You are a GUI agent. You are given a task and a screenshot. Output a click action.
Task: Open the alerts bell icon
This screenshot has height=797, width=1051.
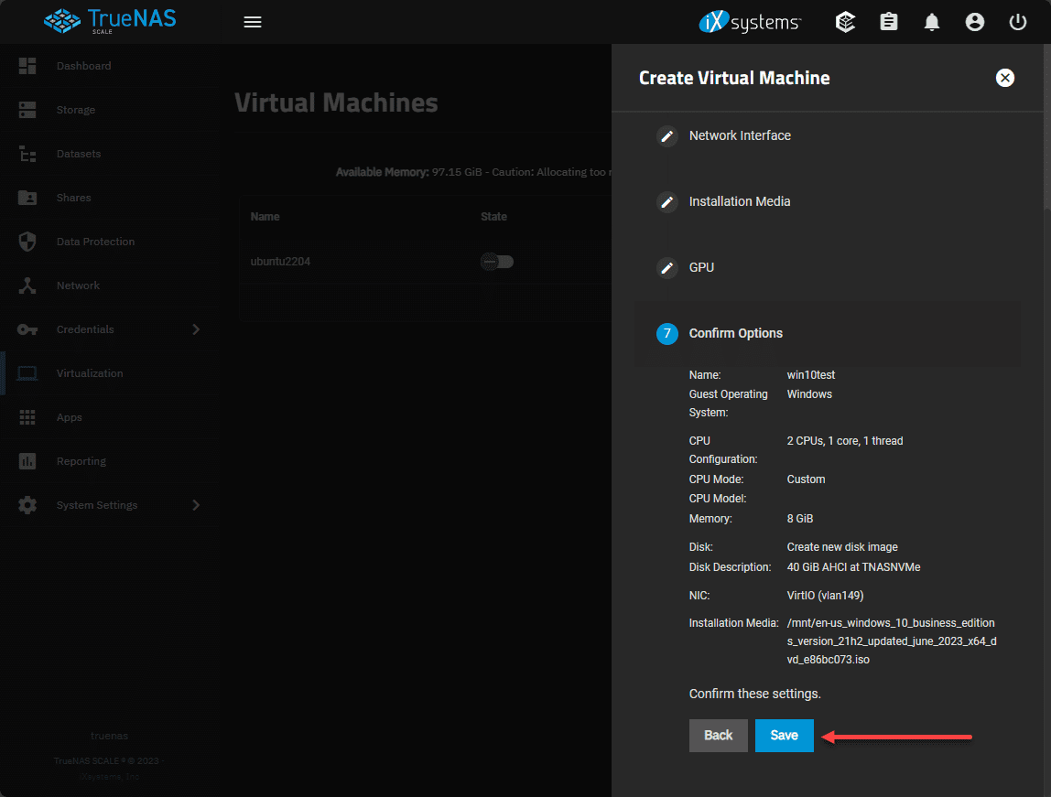click(932, 22)
